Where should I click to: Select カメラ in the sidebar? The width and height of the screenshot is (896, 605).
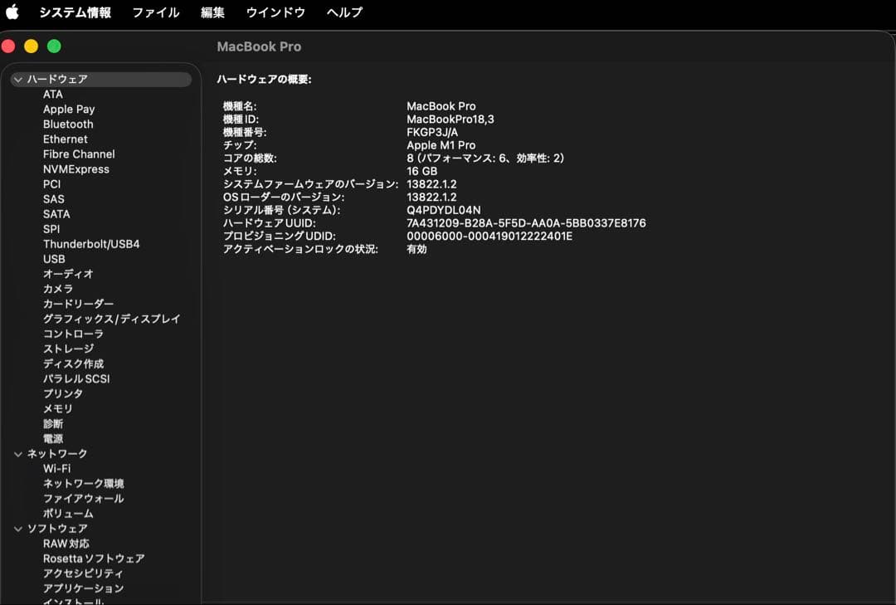(57, 289)
